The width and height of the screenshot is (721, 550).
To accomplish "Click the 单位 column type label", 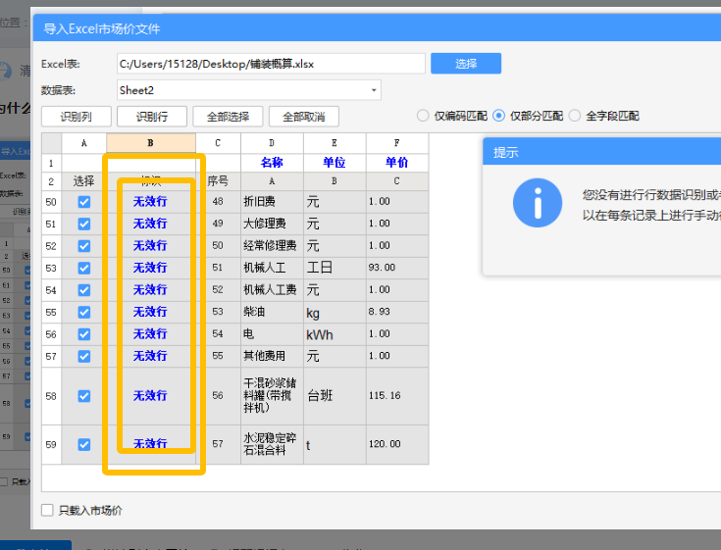I will point(335,162).
